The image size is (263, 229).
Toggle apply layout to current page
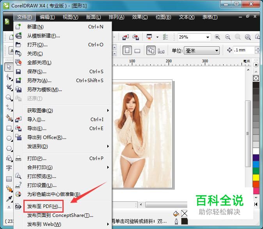point(161,51)
